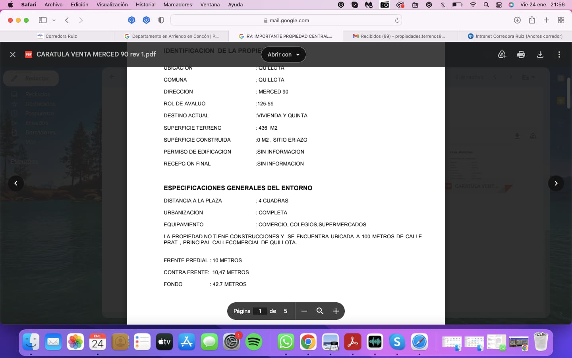Go to the next attachment arrow
Viewport: 572px width, 358px height.
tap(556, 183)
